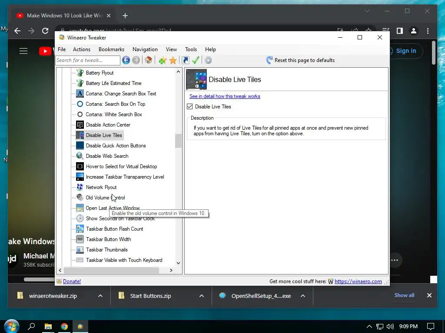
Task: Expand winaerotweaker.zip download options chevron
Action: 100,296
